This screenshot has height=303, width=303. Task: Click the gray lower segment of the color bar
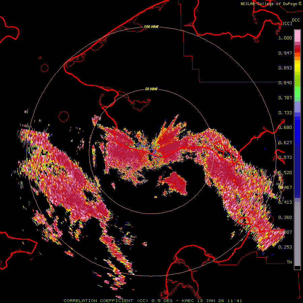pos(297,234)
